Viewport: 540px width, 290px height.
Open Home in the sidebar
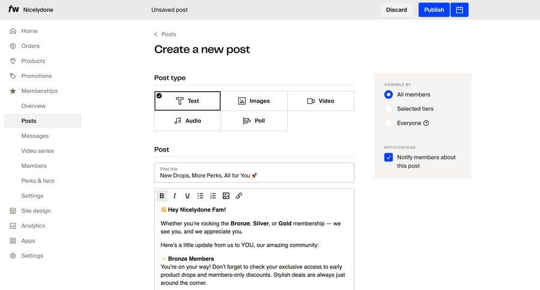29,31
